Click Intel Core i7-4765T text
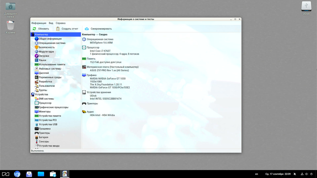This screenshot has height=178, width=317. click(100, 51)
